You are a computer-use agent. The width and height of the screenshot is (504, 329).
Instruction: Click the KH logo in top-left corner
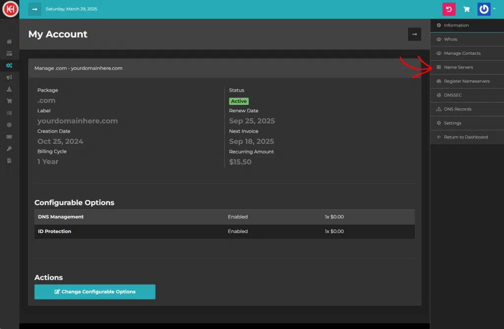[10, 9]
